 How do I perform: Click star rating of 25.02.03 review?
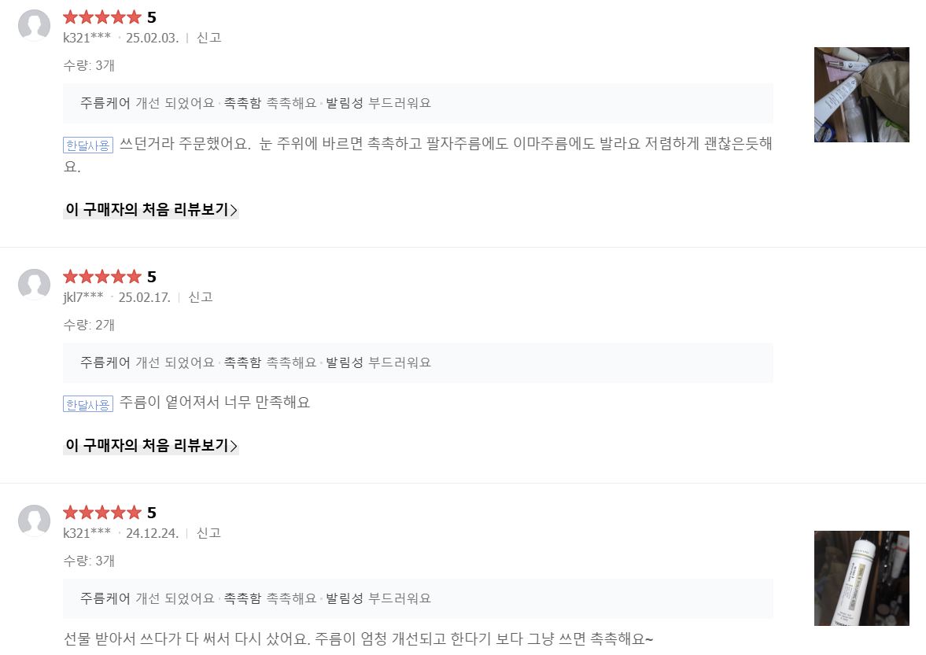pyautogui.click(x=101, y=17)
